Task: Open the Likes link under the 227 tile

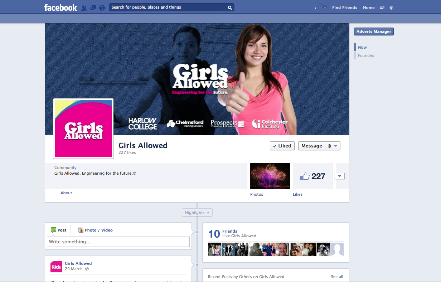Action: tap(297, 194)
